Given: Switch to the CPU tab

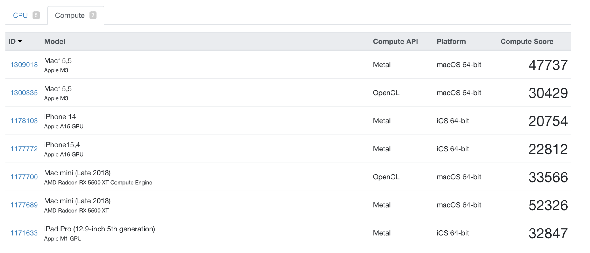Looking at the screenshot, I should point(20,15).
